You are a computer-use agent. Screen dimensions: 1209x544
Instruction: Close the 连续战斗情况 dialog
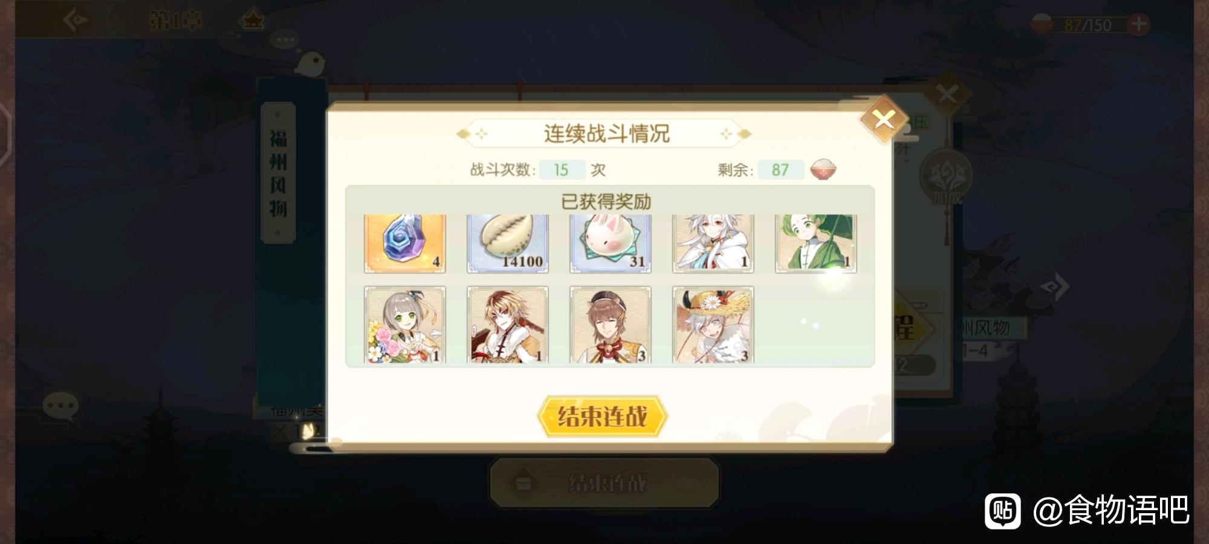click(884, 119)
